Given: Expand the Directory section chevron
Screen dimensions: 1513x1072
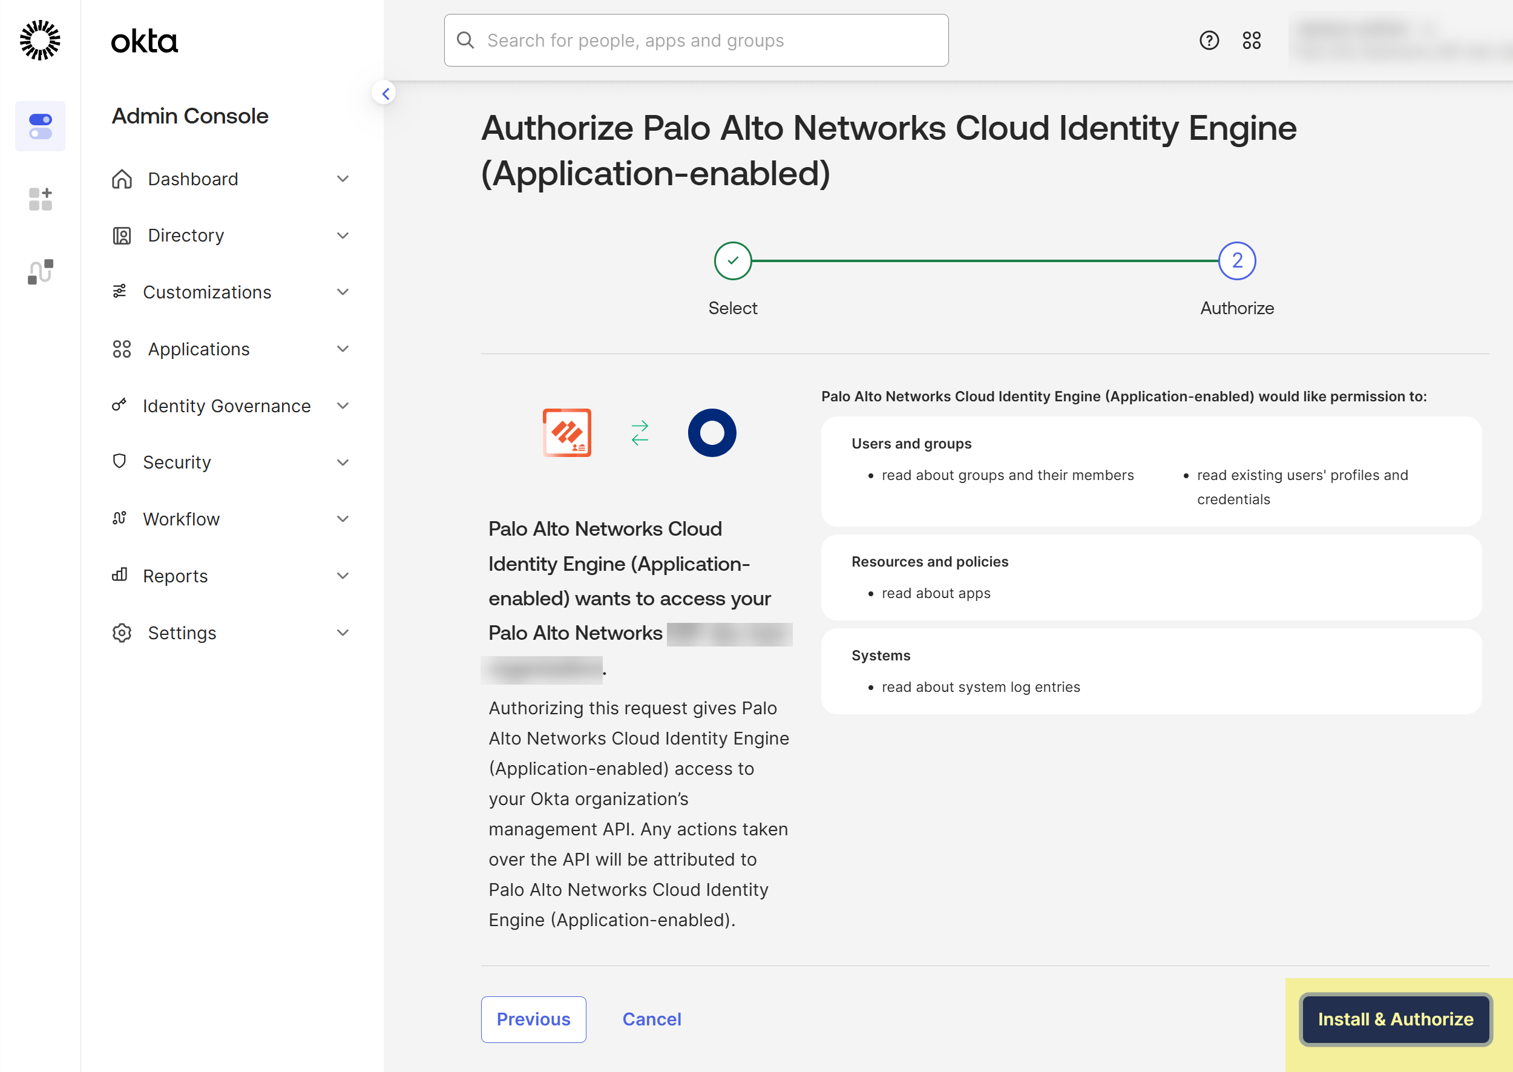Looking at the screenshot, I should click(x=343, y=235).
